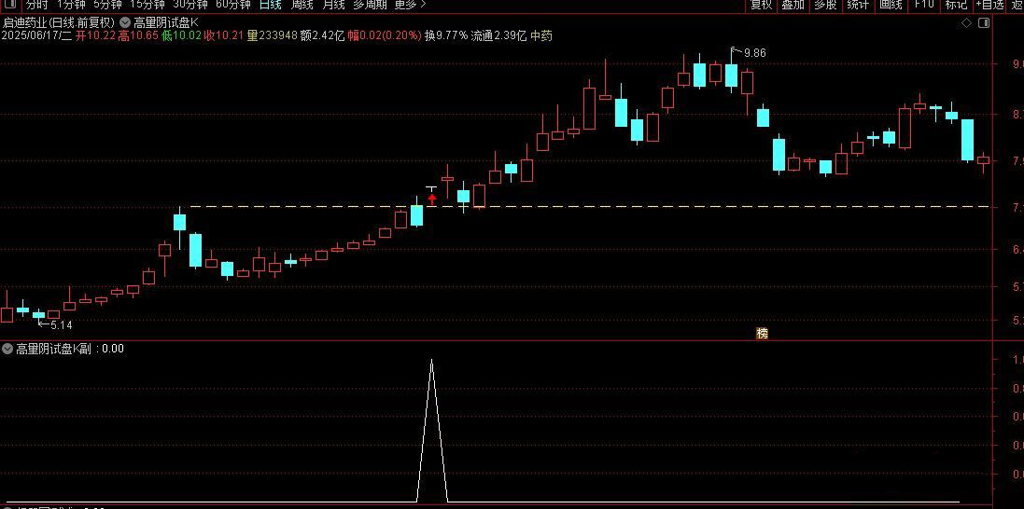Expand the 更多 > periods menu
Viewport: 1024px width, 509px height.
[x=411, y=5]
